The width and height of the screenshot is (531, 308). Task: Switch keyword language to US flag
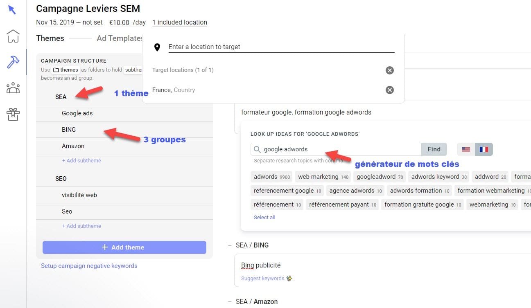pos(466,149)
